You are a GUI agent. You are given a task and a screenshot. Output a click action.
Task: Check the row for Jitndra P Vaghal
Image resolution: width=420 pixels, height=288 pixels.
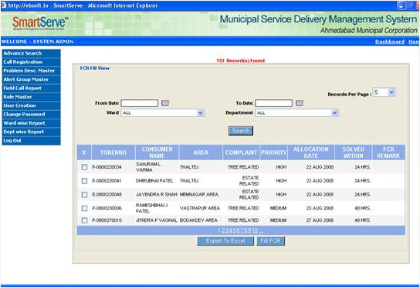tap(84, 220)
